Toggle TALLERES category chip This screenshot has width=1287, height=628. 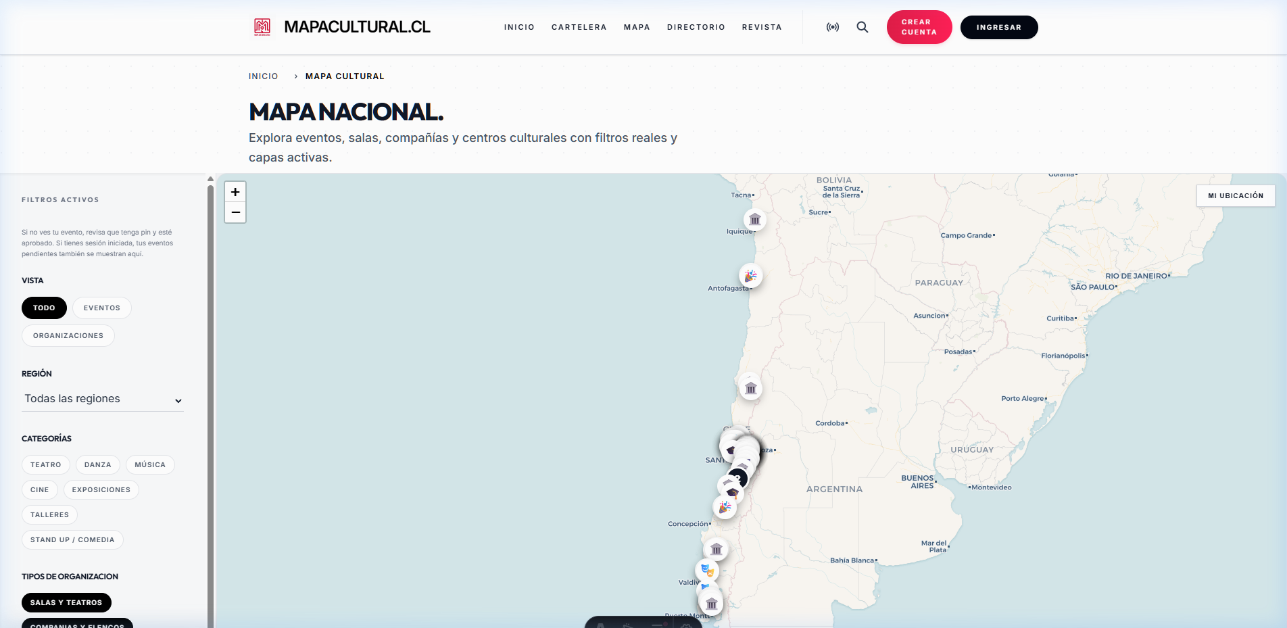tap(50, 514)
